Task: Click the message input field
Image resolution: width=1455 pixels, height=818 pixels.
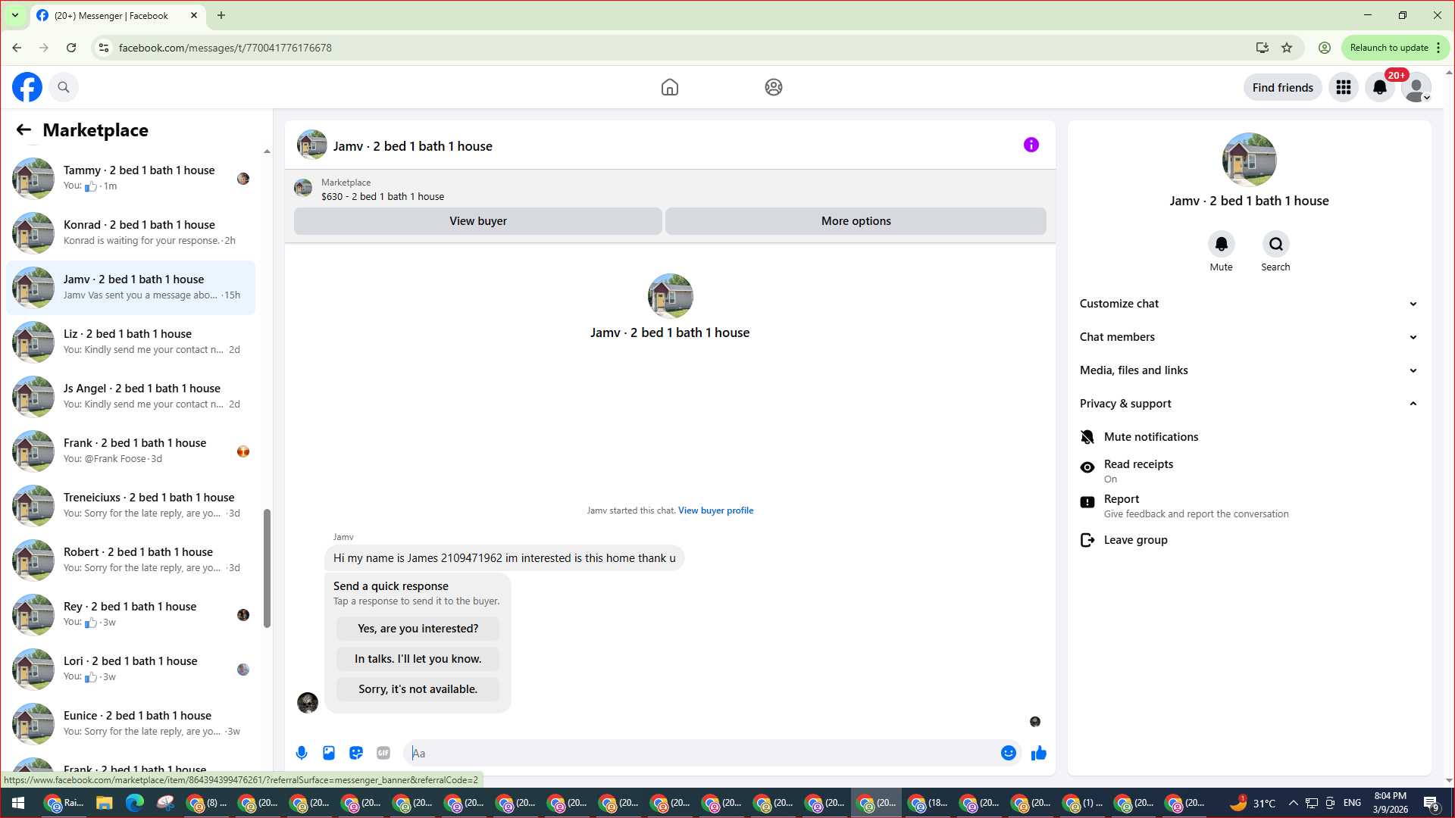Action: [x=701, y=753]
